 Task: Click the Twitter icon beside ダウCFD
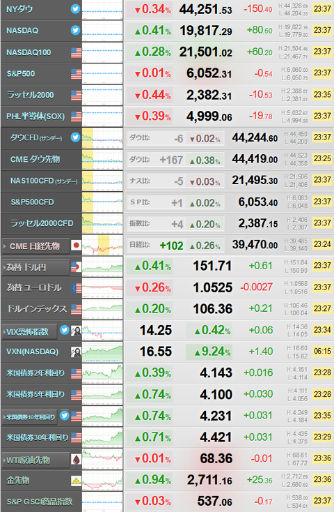(75, 137)
